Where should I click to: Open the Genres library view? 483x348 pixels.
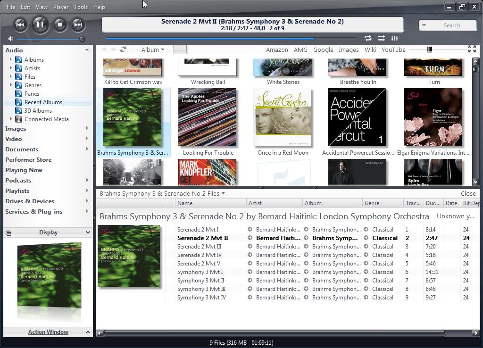33,85
